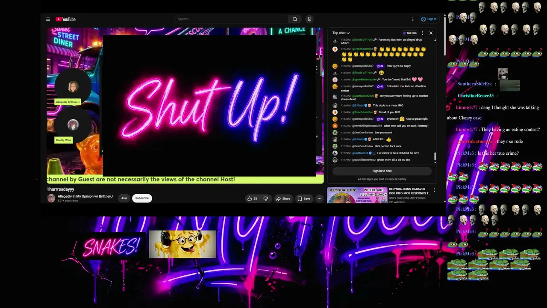The width and height of the screenshot is (547, 308).
Task: Click mechellejohnson3298's orange M avatar
Action: 335,126
